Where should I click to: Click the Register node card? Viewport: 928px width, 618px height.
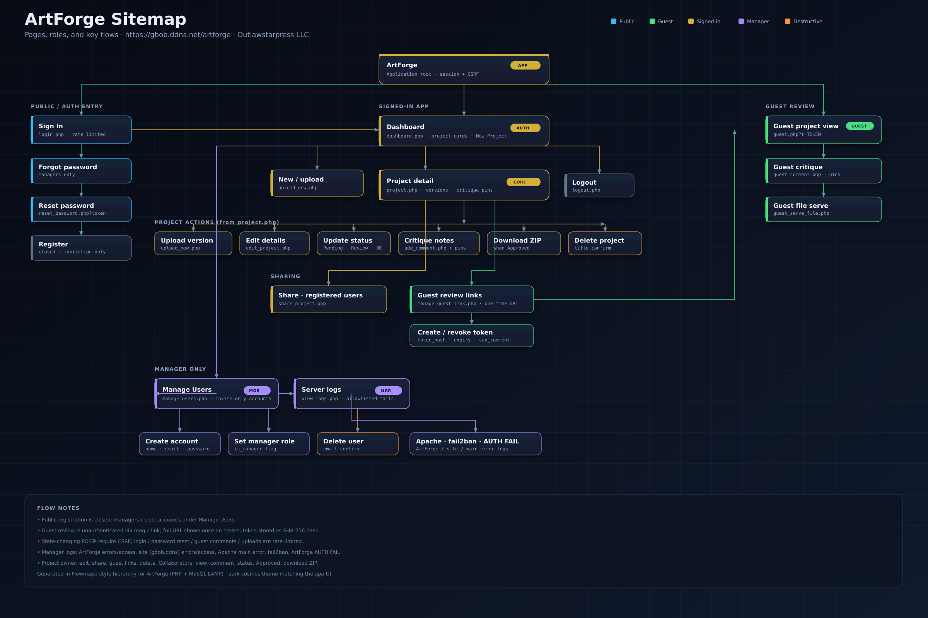[x=81, y=248]
